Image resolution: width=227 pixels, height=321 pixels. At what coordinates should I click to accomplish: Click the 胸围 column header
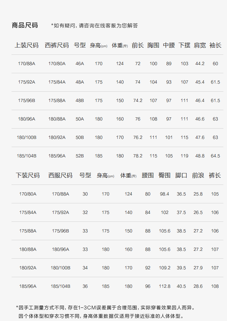(153, 45)
